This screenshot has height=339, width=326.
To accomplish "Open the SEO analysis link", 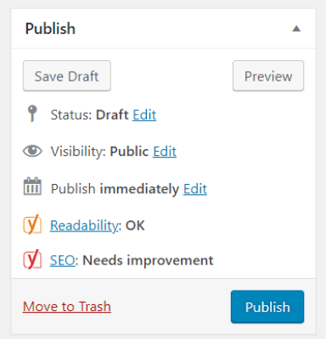I will [62, 260].
